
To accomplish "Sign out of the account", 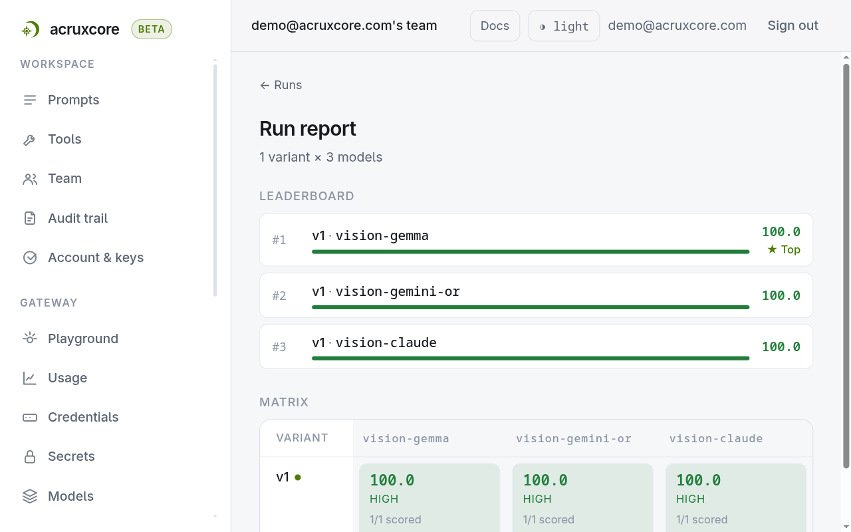I will pyautogui.click(x=793, y=26).
